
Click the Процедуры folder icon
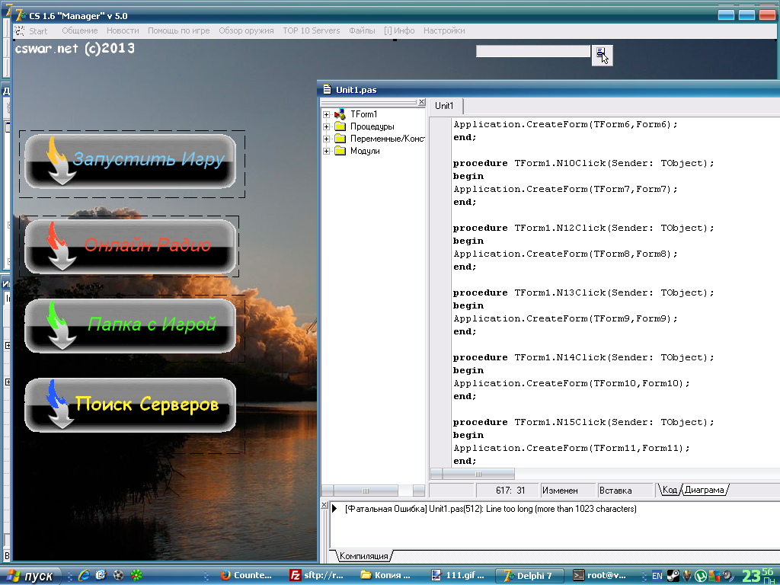(x=340, y=126)
